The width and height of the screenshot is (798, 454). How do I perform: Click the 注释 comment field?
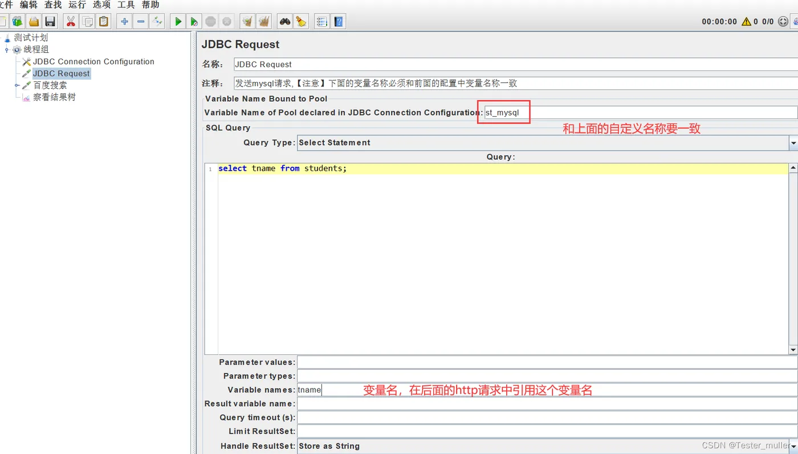(516, 83)
